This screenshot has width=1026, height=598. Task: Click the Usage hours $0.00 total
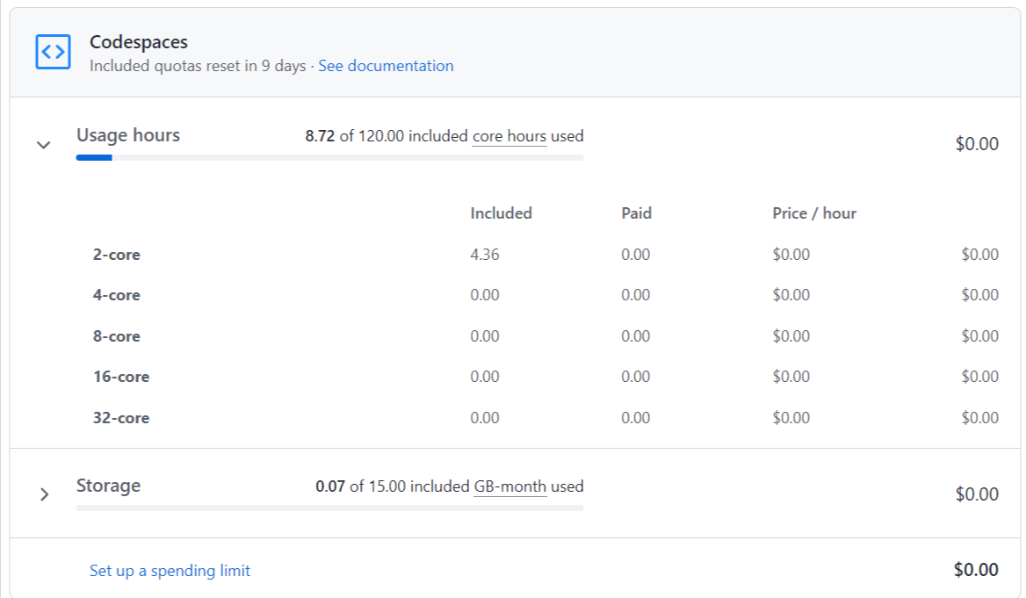click(977, 144)
